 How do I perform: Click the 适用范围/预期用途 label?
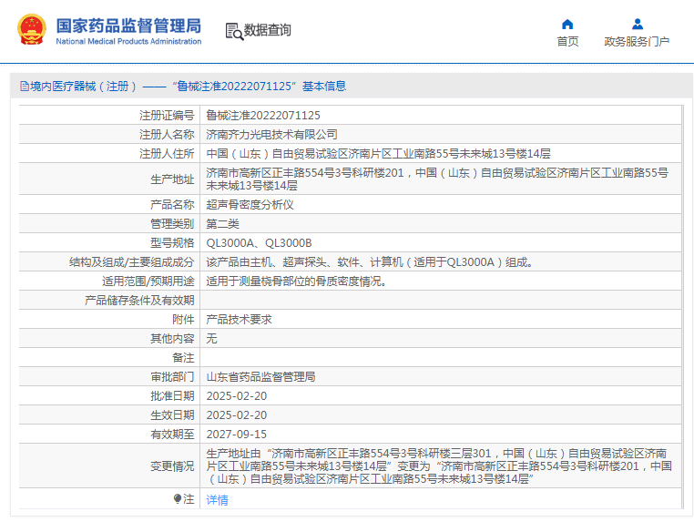[x=148, y=281]
